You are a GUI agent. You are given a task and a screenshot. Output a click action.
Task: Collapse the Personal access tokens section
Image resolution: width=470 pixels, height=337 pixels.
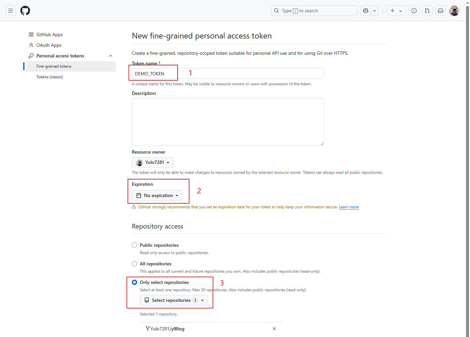[111, 56]
